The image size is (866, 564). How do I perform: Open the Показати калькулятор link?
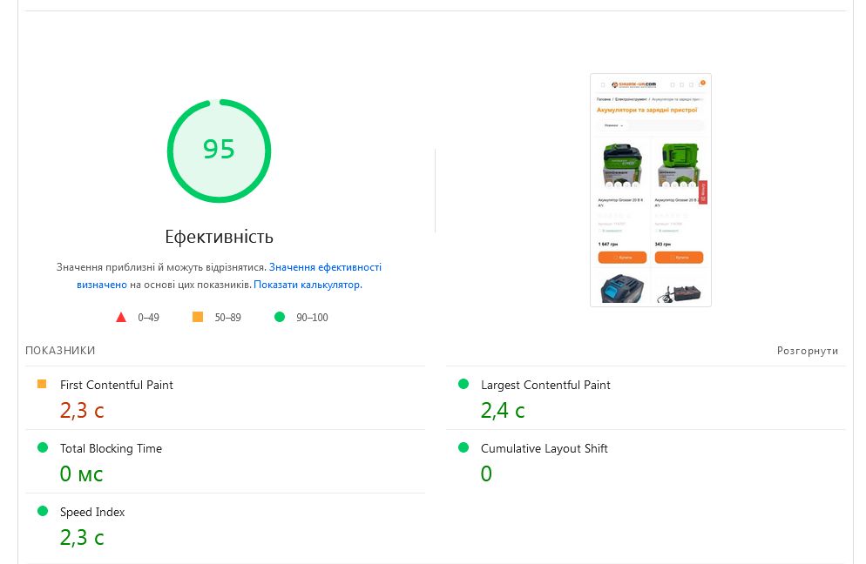click(x=307, y=285)
